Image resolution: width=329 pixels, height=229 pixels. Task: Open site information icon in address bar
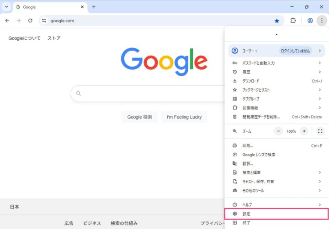pos(44,21)
